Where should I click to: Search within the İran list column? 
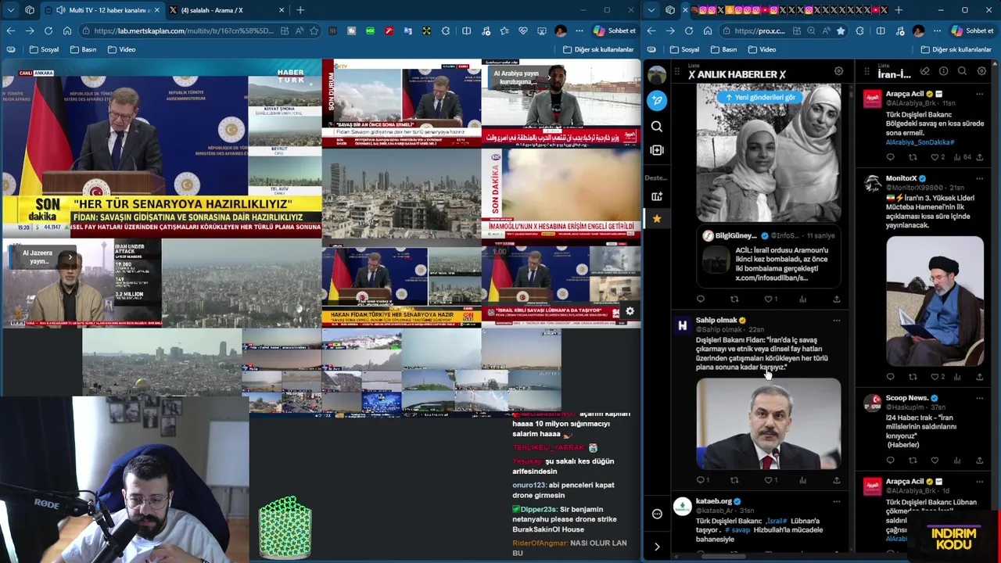(962, 71)
